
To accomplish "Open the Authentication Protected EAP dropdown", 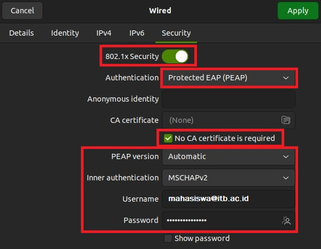I will [228, 78].
